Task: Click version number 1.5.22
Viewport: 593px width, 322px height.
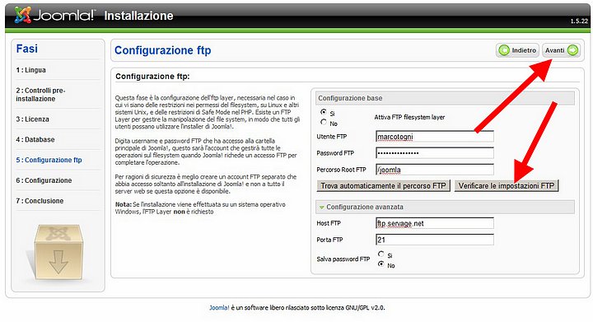Action: pyautogui.click(x=579, y=21)
